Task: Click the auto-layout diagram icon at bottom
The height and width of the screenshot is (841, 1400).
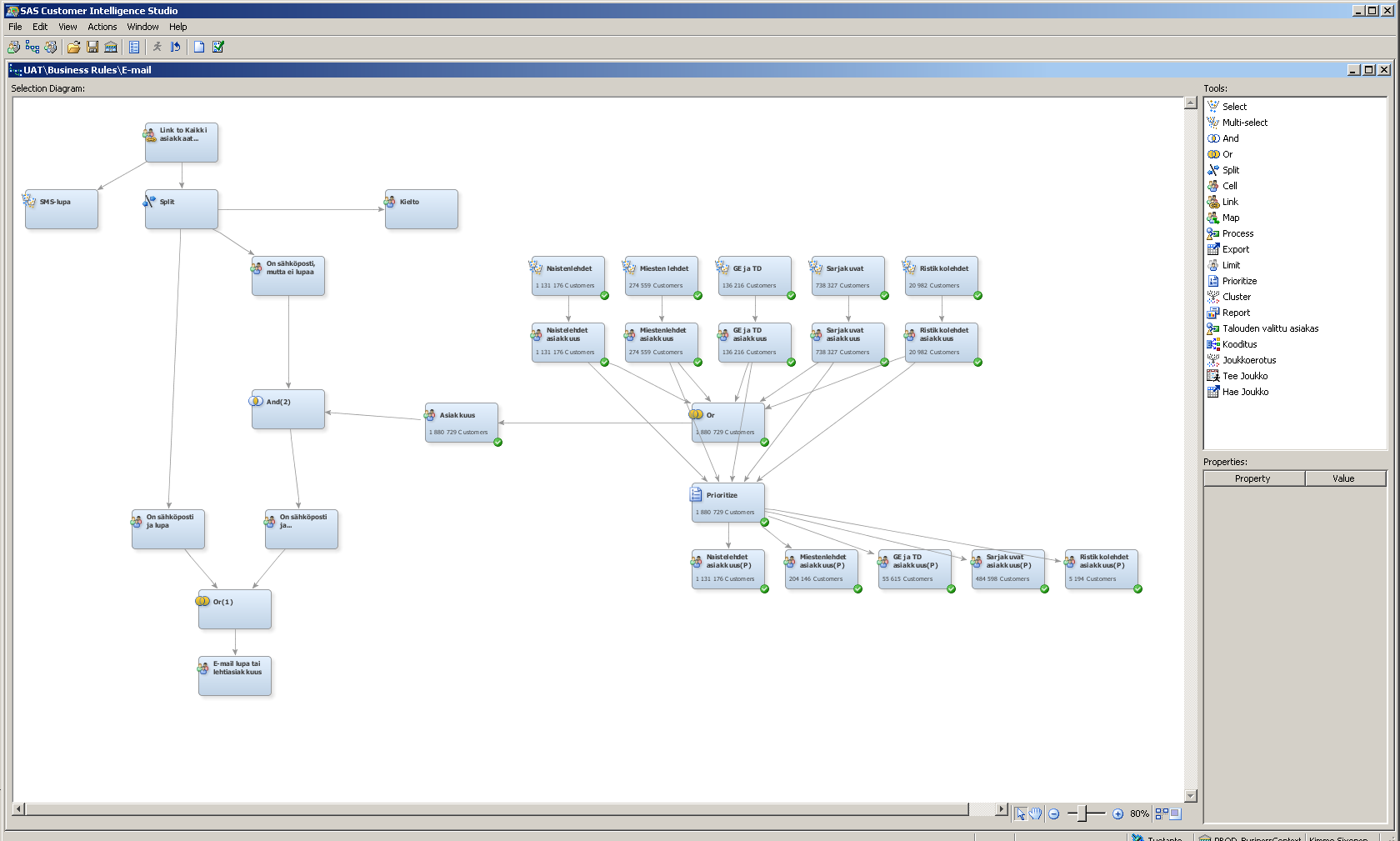Action: click(x=1161, y=813)
